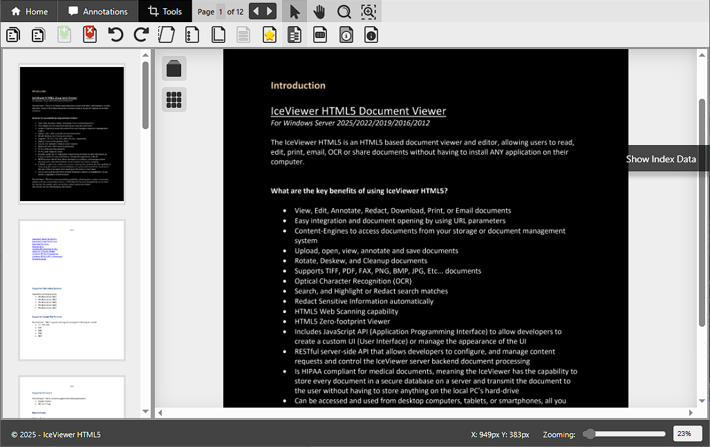
Task: Delete page with red X icon
Action: [x=90, y=35]
